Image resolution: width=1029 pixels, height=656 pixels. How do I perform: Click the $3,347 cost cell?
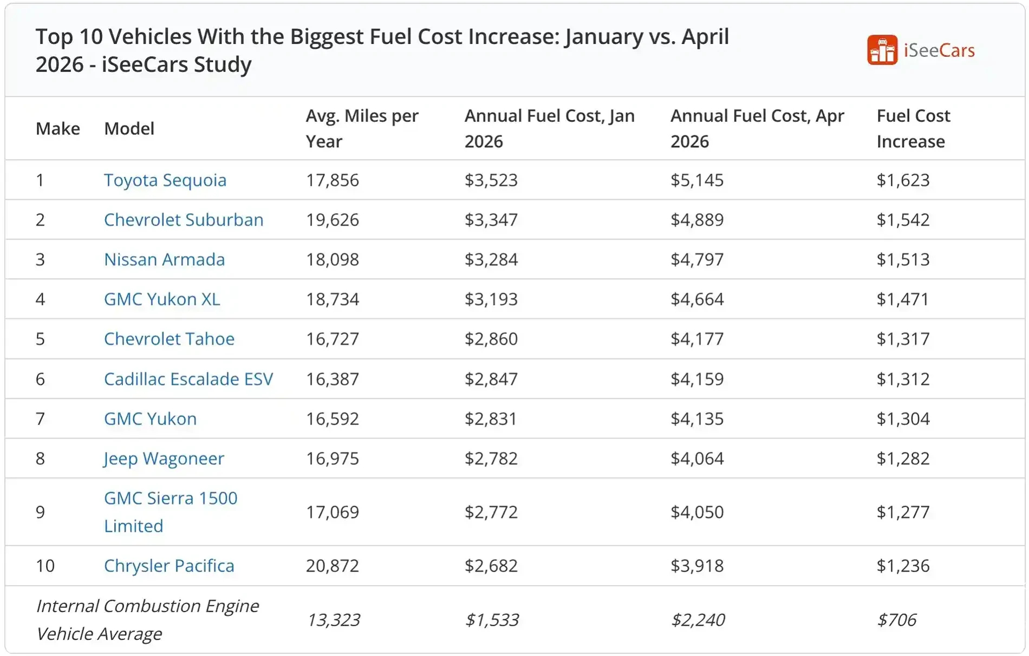point(491,220)
